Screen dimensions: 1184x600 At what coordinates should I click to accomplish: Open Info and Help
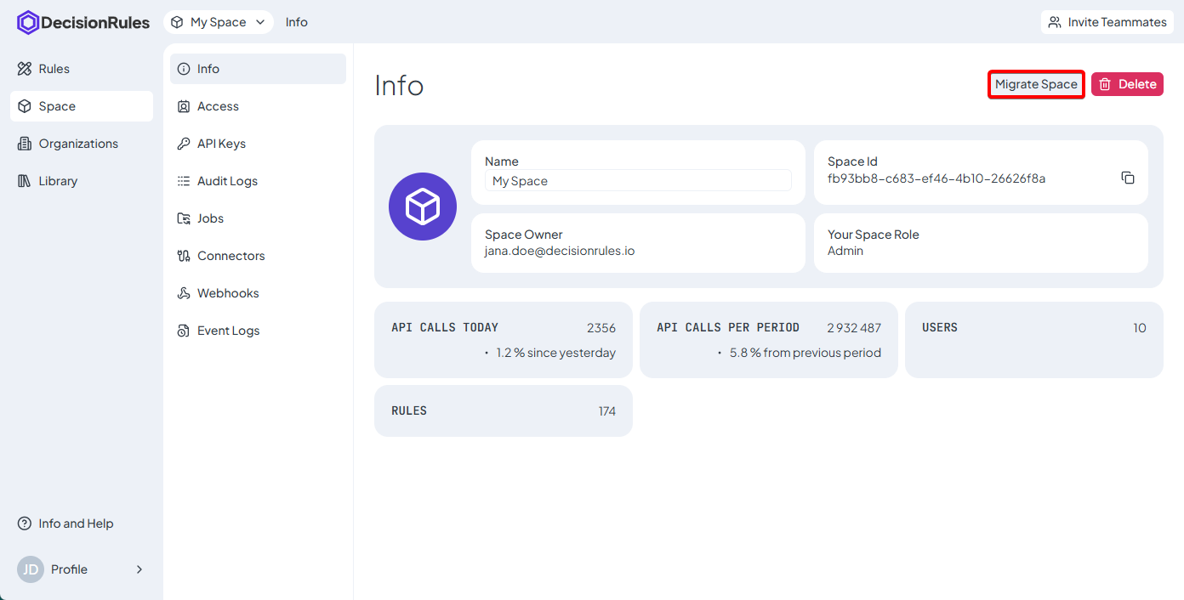76,524
